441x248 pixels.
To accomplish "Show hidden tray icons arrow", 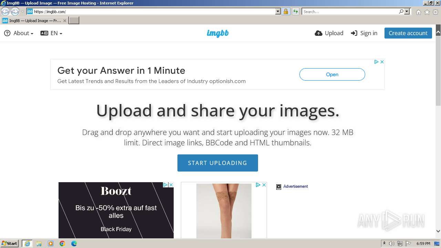I will click(x=384, y=244).
